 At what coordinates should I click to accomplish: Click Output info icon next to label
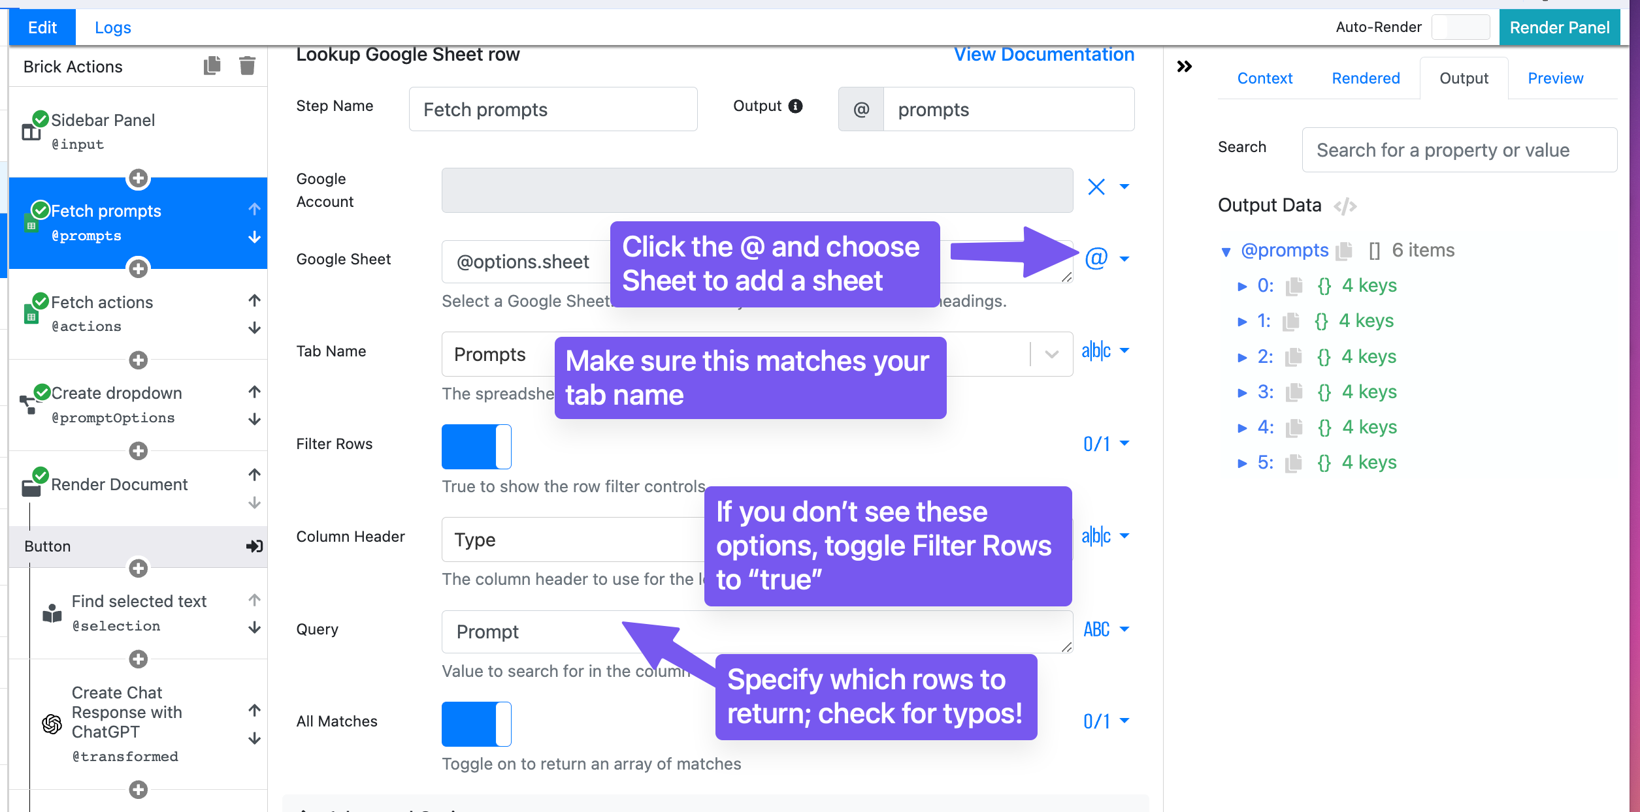click(x=795, y=106)
